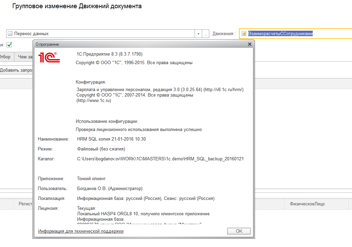This screenshot has height=247, width=352.
Task: Click the Файловый (без сжатия) mode value
Action: pos(101,149)
